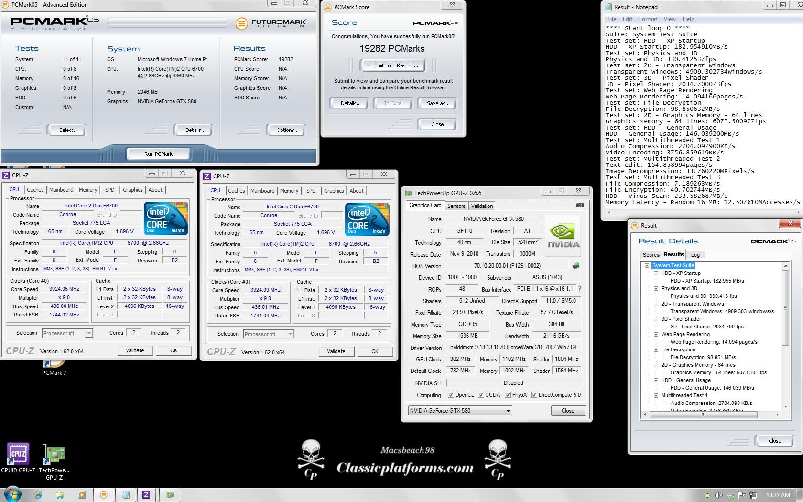
Task: Open Processor #1 dropdown in left CPU-Z
Action: pos(67,333)
